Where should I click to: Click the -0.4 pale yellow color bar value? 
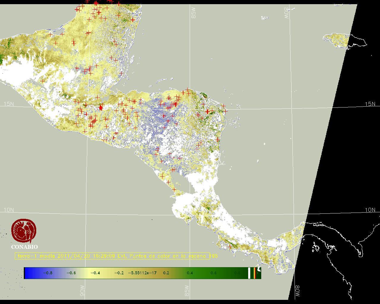coord(95,273)
